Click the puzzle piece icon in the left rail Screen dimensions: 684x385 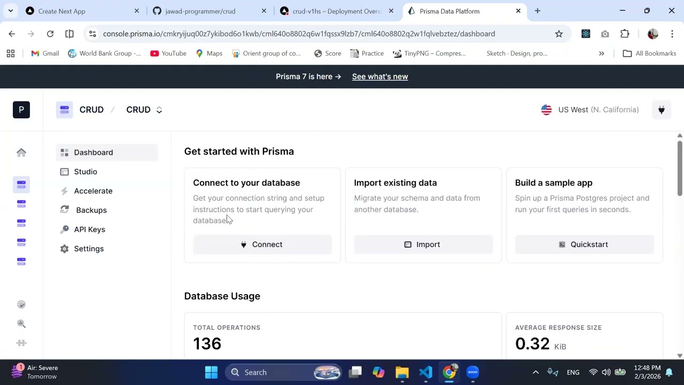[21, 343]
